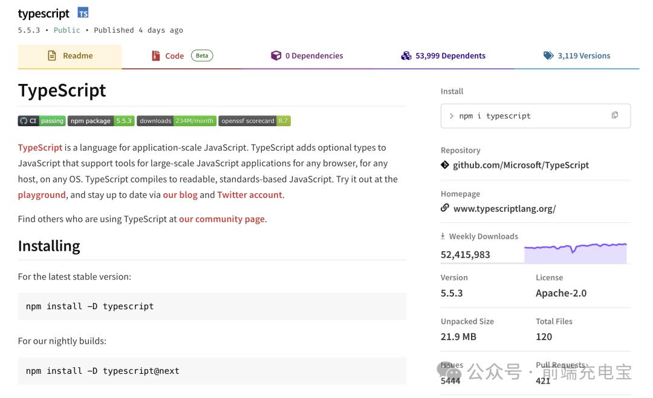Image resolution: width=653 pixels, height=398 pixels.
Task: Click the Beta badge on Code tab
Action: coord(202,56)
